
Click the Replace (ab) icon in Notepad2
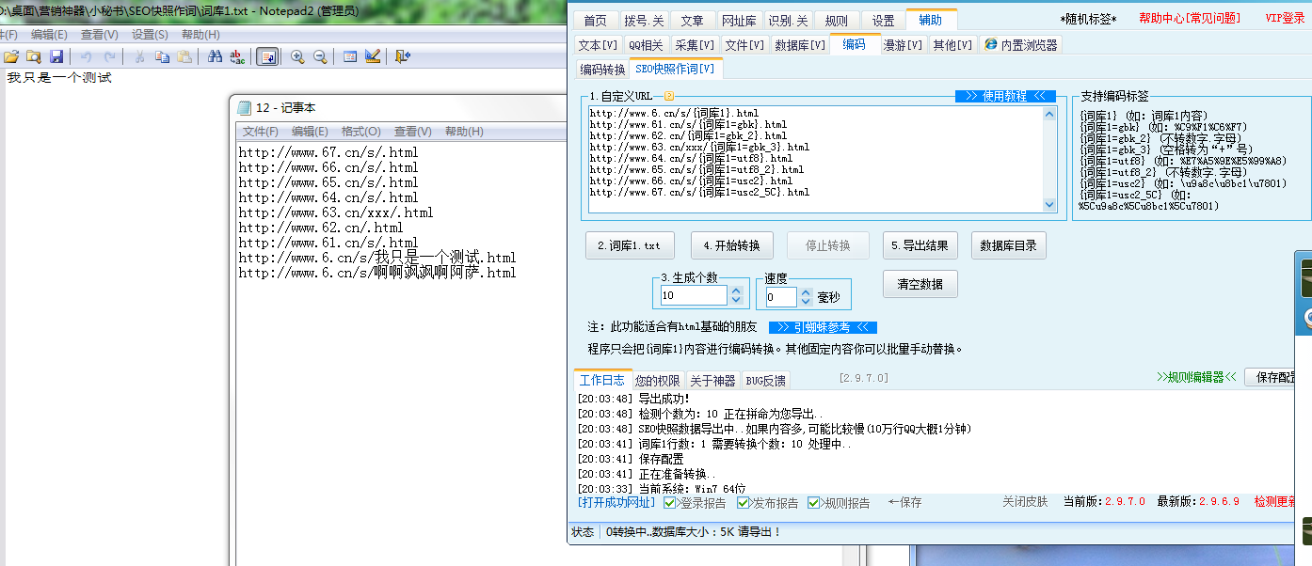[x=236, y=56]
